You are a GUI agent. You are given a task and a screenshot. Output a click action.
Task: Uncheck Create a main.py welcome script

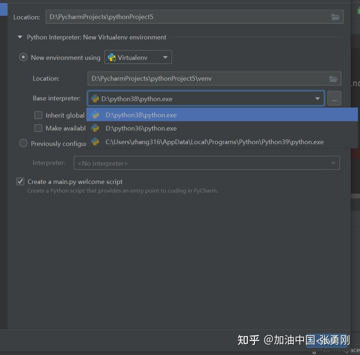pos(20,181)
